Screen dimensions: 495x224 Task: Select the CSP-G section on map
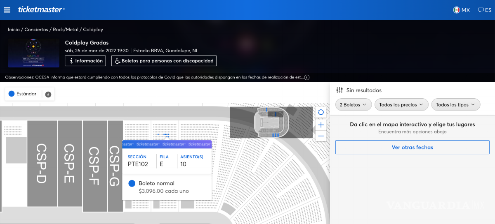point(115,166)
